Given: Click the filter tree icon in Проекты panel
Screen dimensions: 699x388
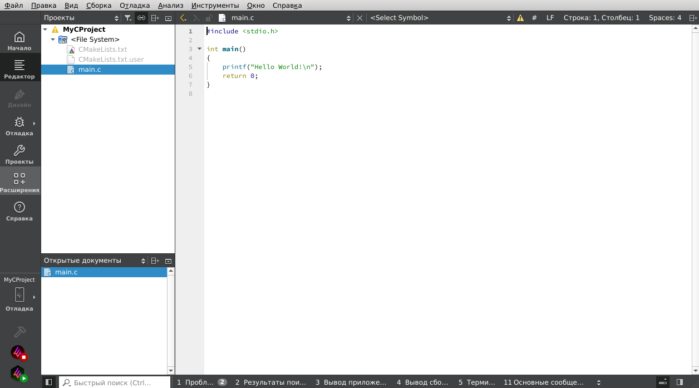Looking at the screenshot, I should (x=128, y=18).
